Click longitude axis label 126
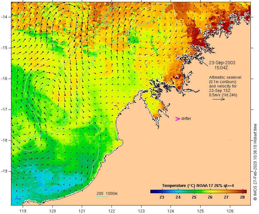Viewport: 259px width, 214px height. [x=230, y=211]
